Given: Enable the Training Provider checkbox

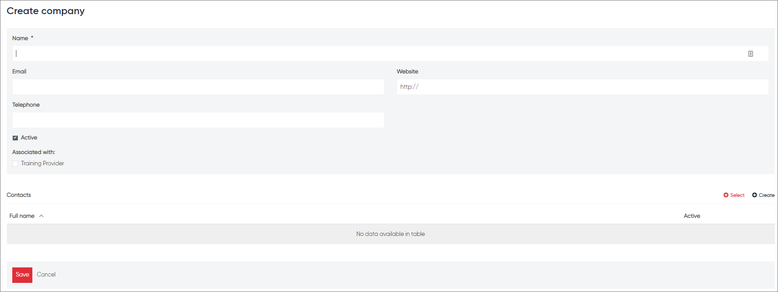Looking at the screenshot, I should click(x=15, y=164).
